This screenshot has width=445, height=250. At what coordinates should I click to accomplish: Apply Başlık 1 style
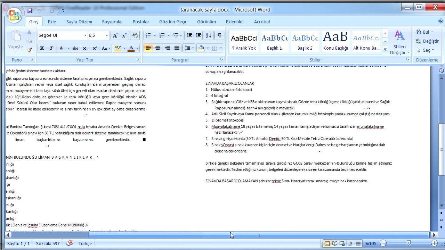tap(274, 41)
